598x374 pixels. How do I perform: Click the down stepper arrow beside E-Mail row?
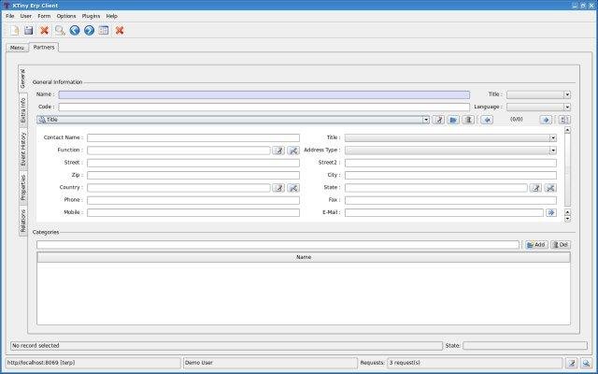(567, 219)
